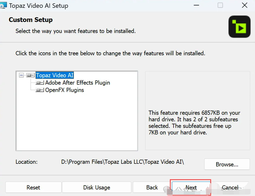255x196 pixels.
Task: Cancel the Topaz Video AI setup
Action: pyautogui.click(x=230, y=187)
